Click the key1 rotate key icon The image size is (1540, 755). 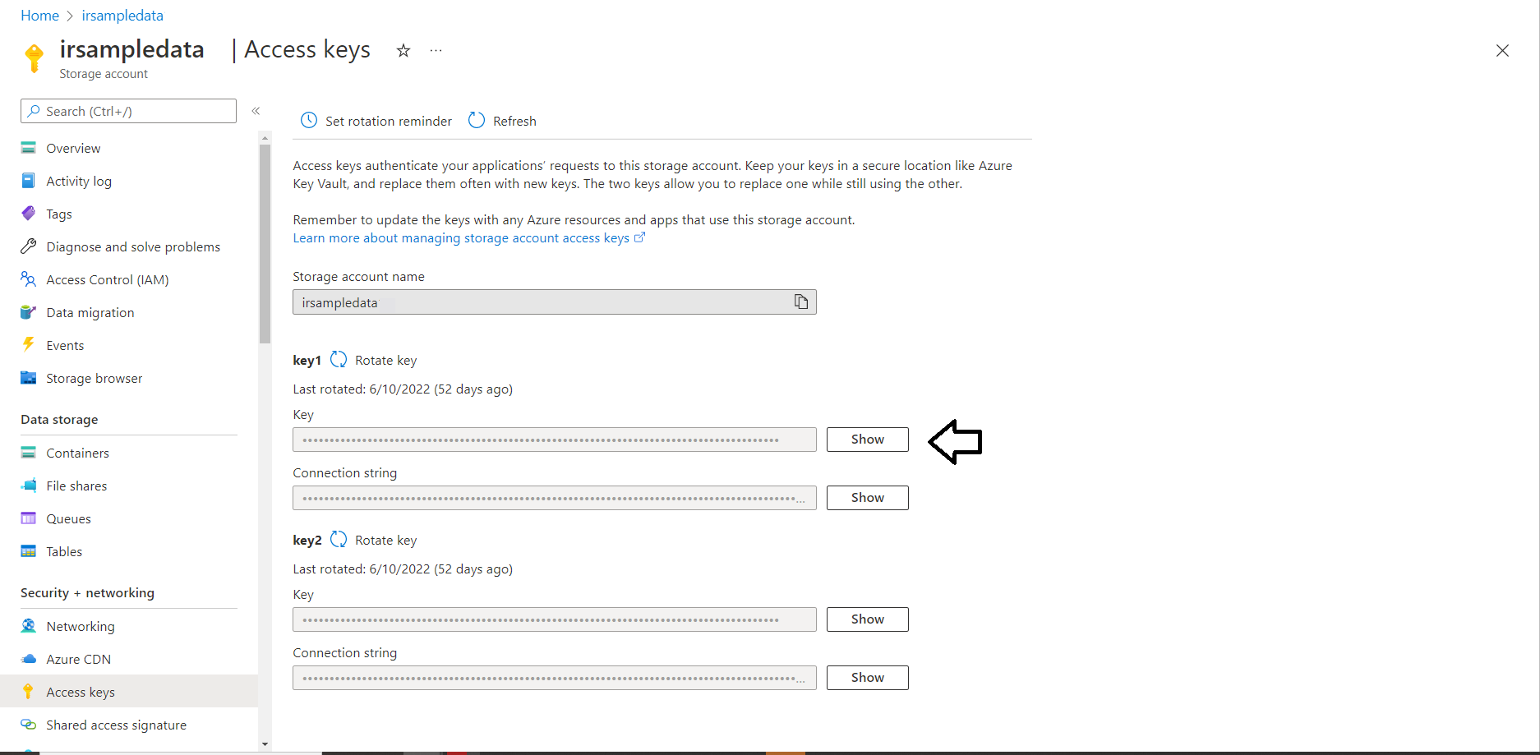click(x=339, y=359)
